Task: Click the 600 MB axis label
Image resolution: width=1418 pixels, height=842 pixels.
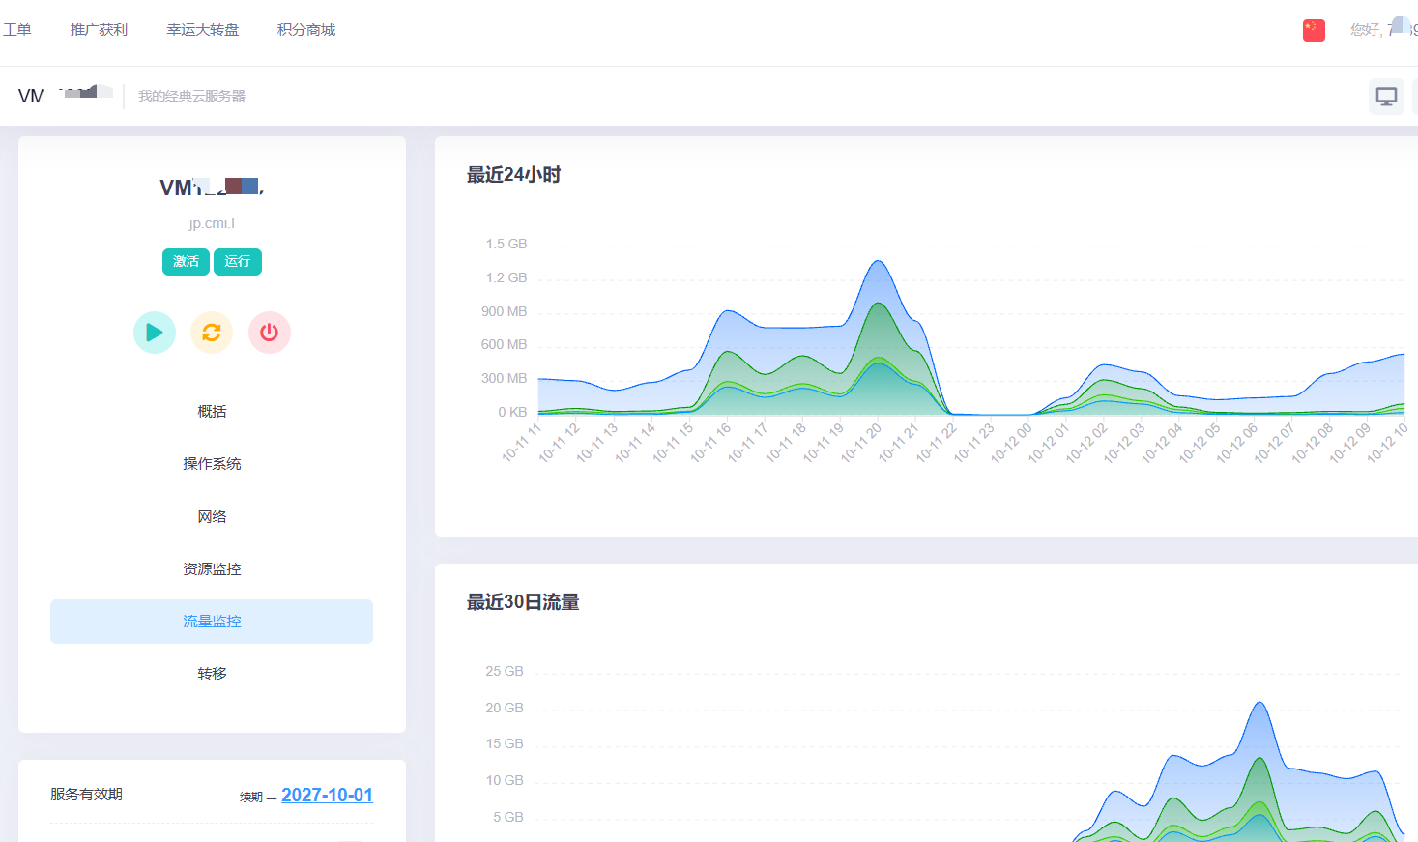Action: pos(504,344)
